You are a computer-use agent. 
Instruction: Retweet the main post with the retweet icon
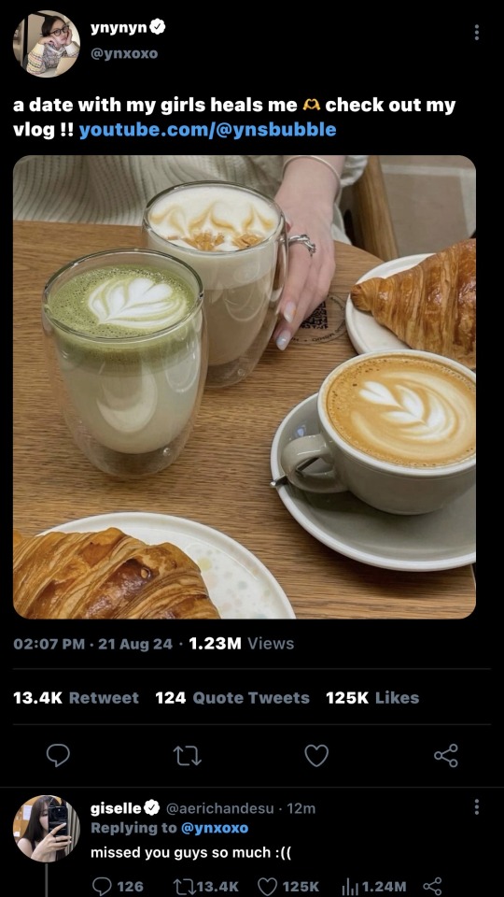point(187,756)
